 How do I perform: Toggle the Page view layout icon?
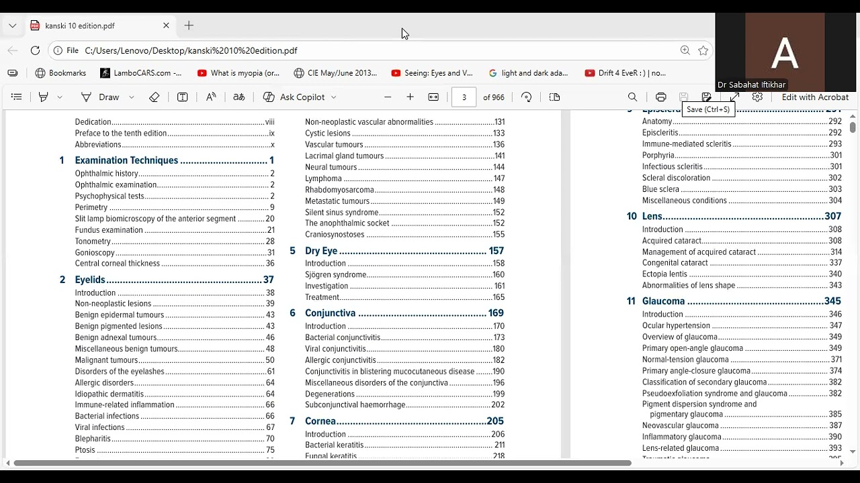click(x=554, y=97)
